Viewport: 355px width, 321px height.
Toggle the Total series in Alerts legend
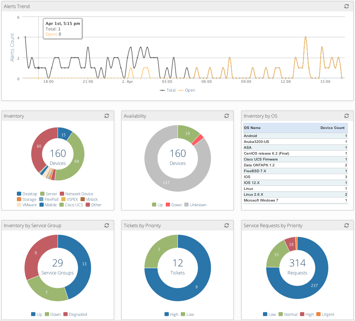(x=168, y=90)
